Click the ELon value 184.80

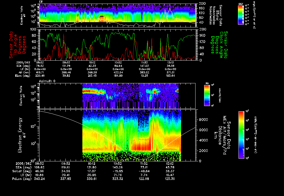(x=118, y=76)
